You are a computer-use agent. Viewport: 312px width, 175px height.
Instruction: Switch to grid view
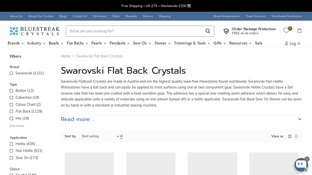tap(290, 136)
